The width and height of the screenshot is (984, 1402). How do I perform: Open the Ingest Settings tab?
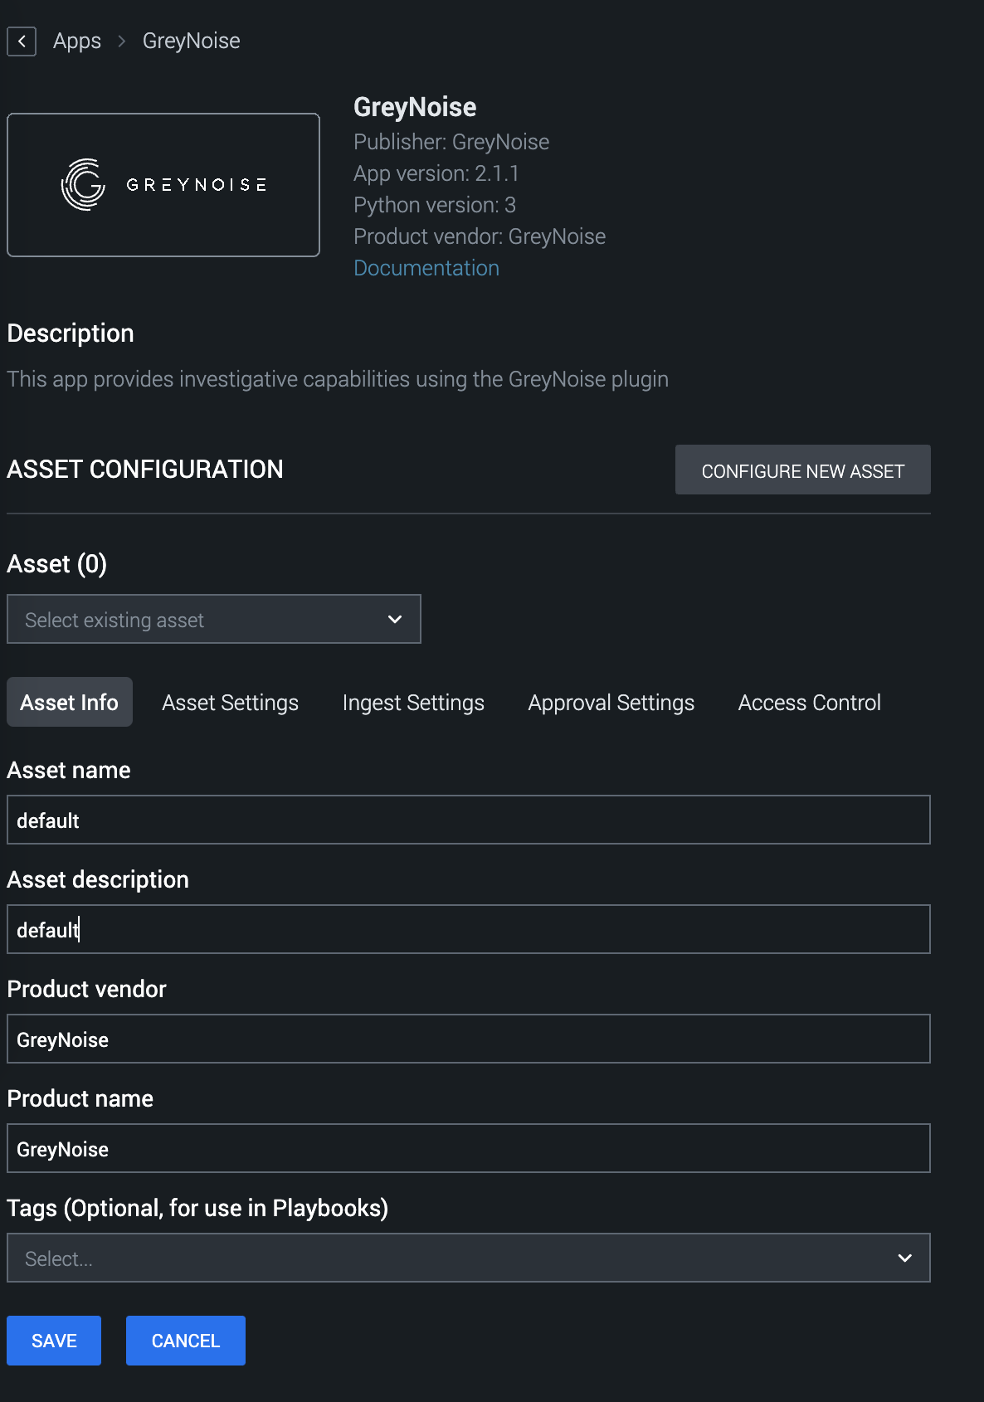[x=413, y=703]
